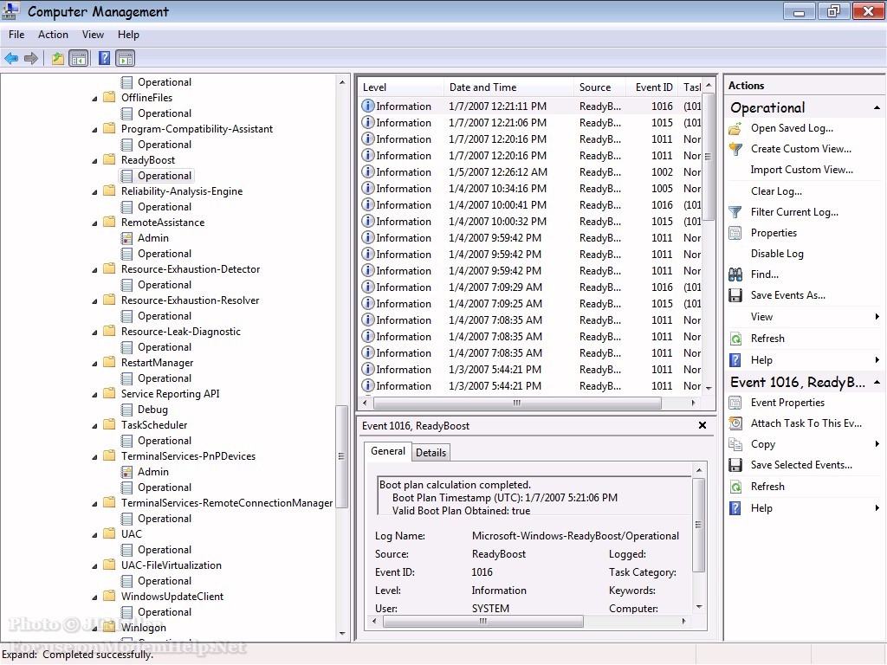Open the Action menu
Viewport: 887px width, 665px height.
tap(53, 35)
